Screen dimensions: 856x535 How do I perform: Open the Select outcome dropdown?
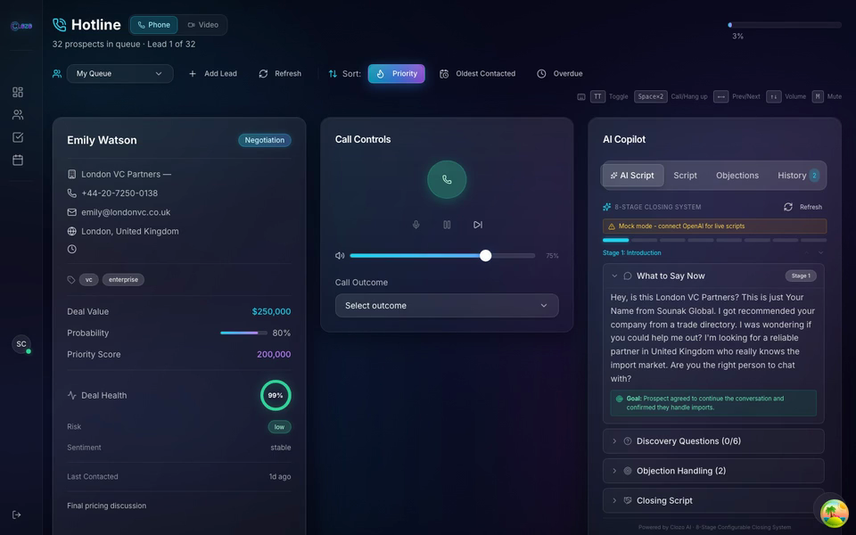[x=447, y=305]
